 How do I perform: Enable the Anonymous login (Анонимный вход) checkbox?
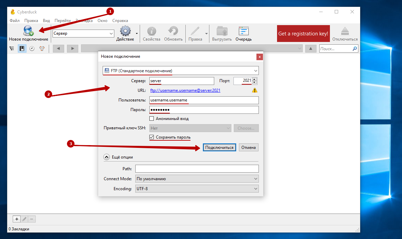click(152, 119)
